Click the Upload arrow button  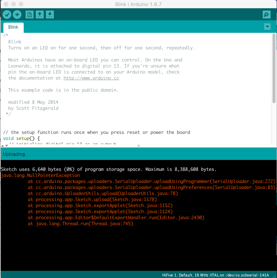(x=17, y=15)
